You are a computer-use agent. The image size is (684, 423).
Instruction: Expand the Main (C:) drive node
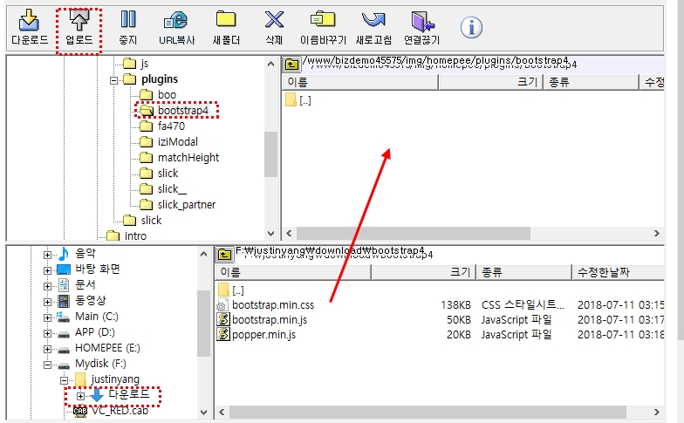[x=48, y=317]
